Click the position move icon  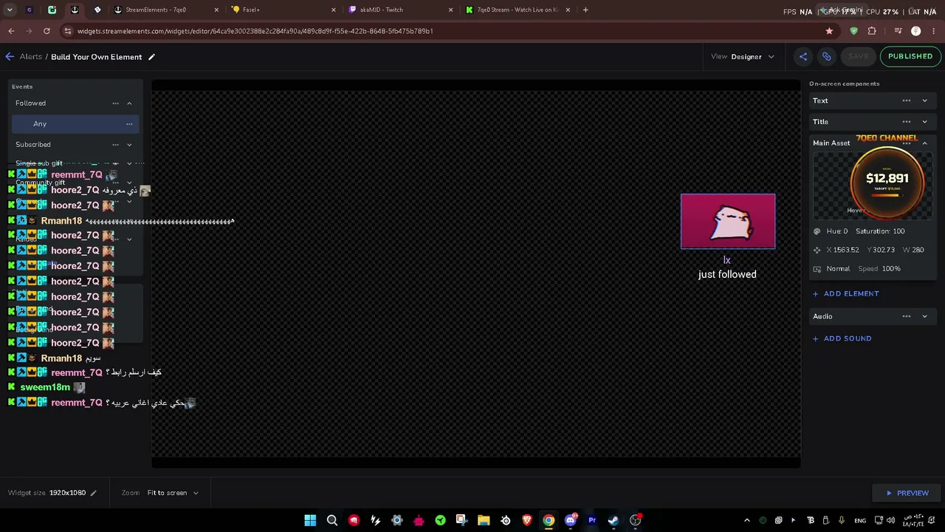point(817,250)
